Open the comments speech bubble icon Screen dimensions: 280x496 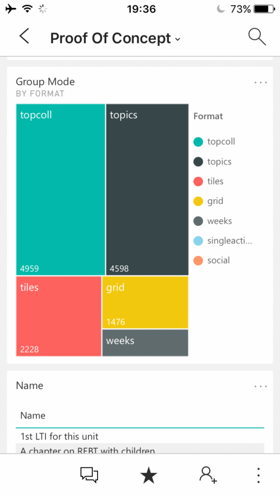(89, 475)
